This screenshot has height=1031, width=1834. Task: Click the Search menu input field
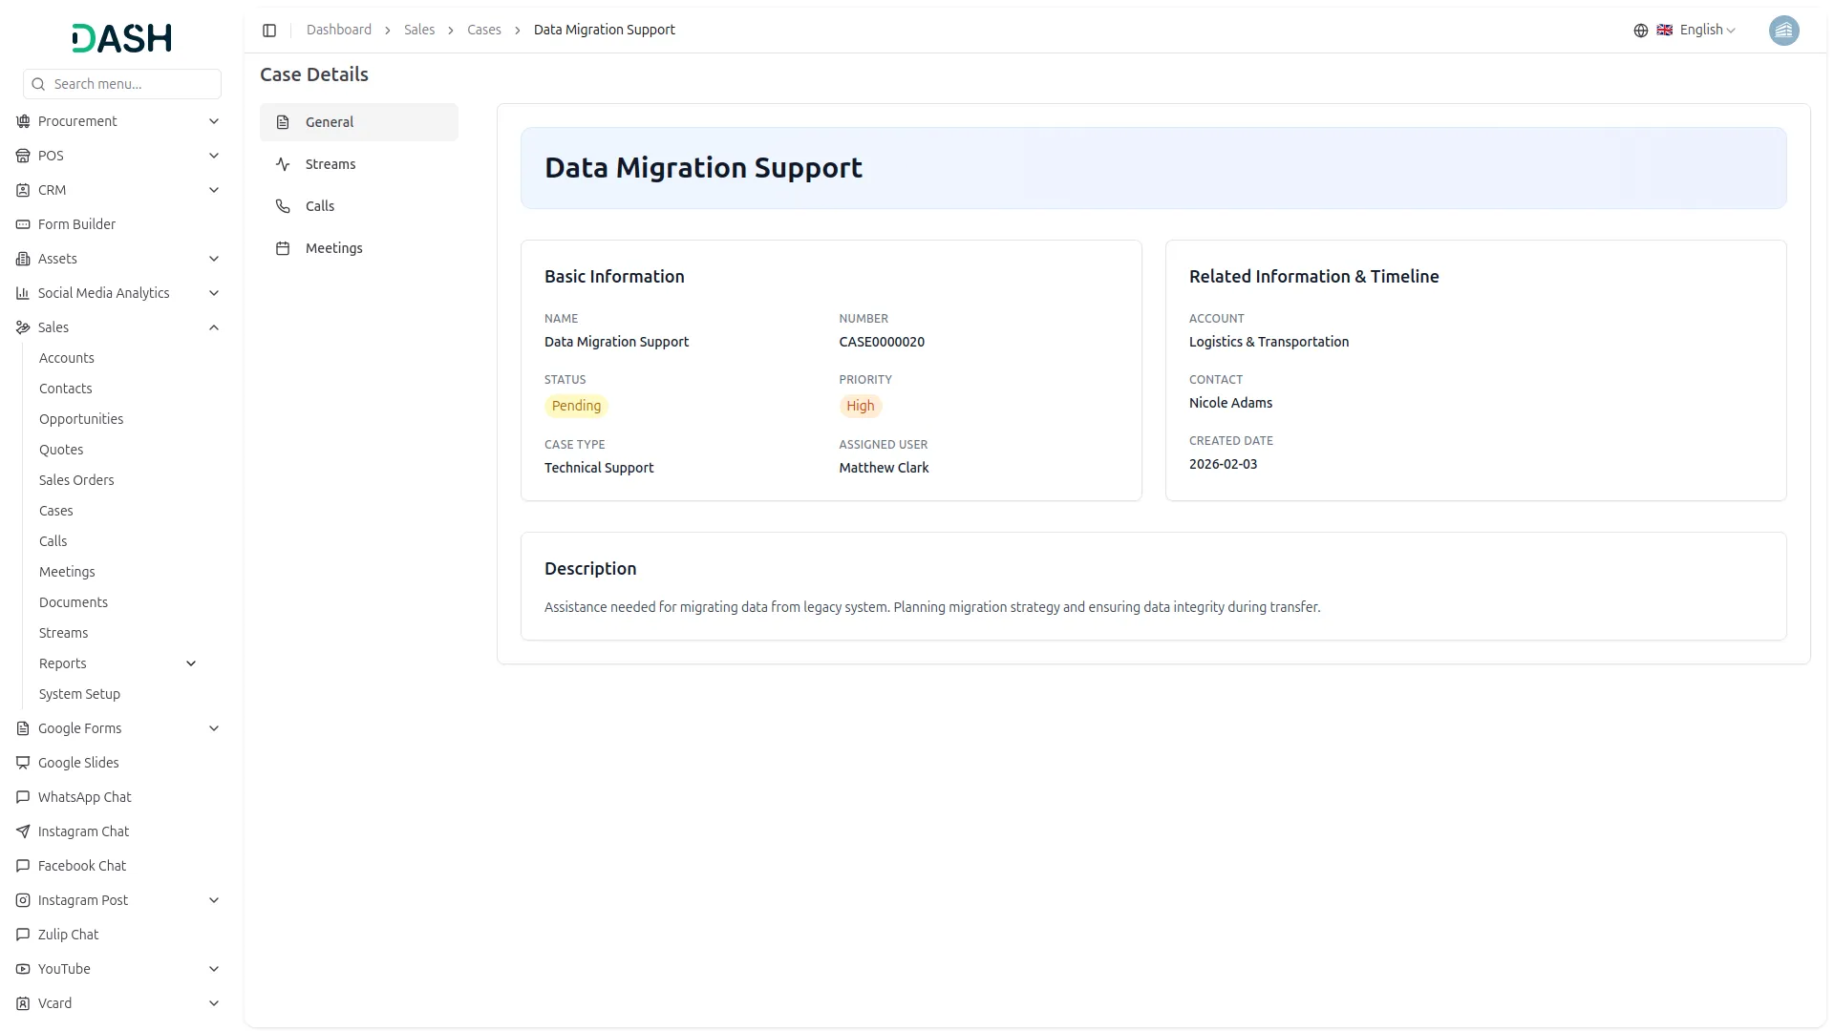[122, 84]
